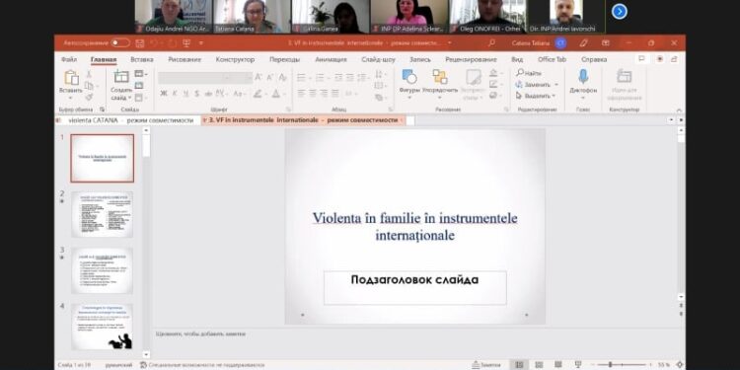
Task: Switch to the Запись ribbon tab
Action: click(x=420, y=59)
